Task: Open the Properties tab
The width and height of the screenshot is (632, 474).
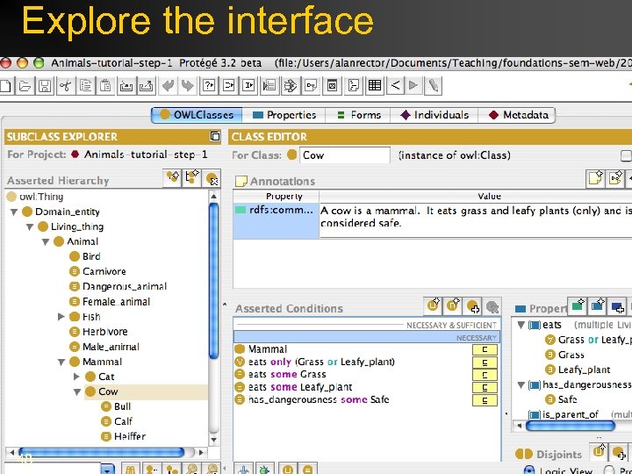Action: pyautogui.click(x=284, y=115)
